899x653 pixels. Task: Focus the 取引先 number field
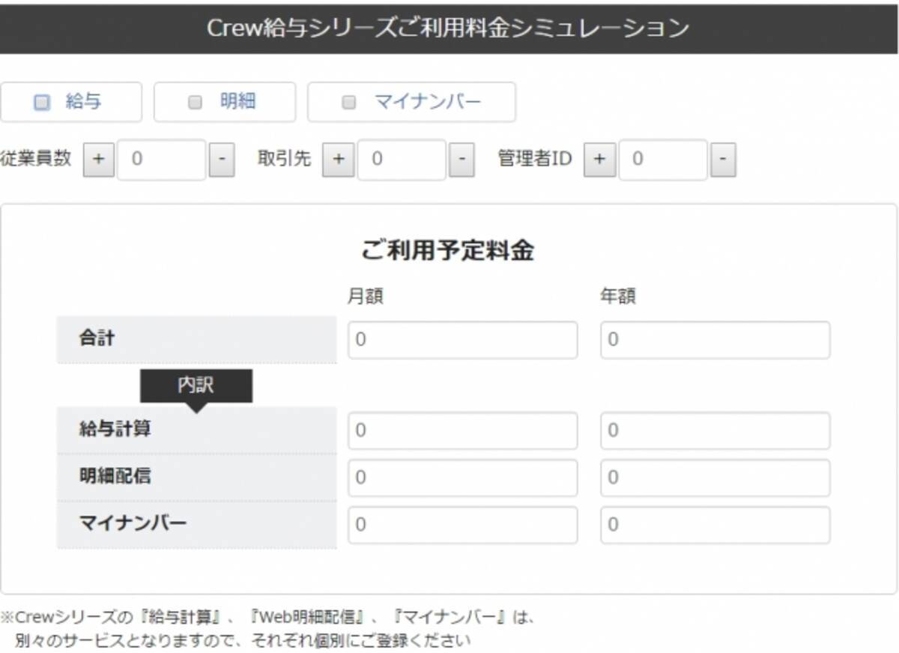coord(402,160)
